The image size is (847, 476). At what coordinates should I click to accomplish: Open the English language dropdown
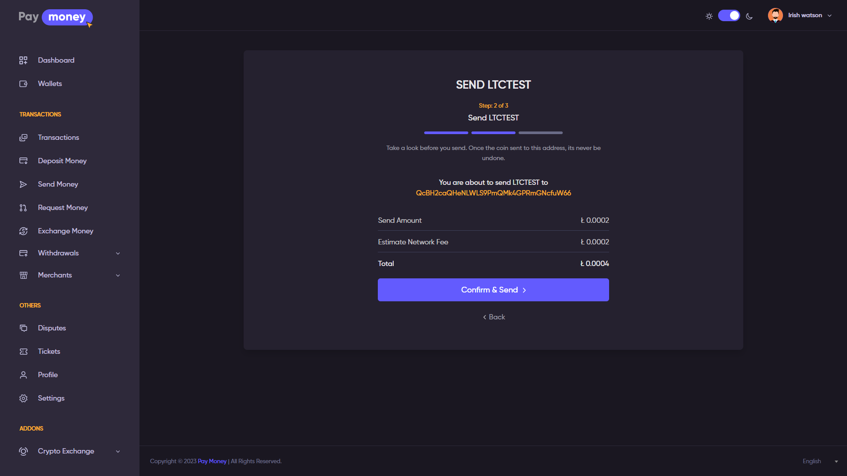(820, 461)
